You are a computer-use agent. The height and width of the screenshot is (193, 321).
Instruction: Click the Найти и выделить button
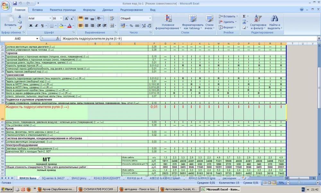(274, 22)
